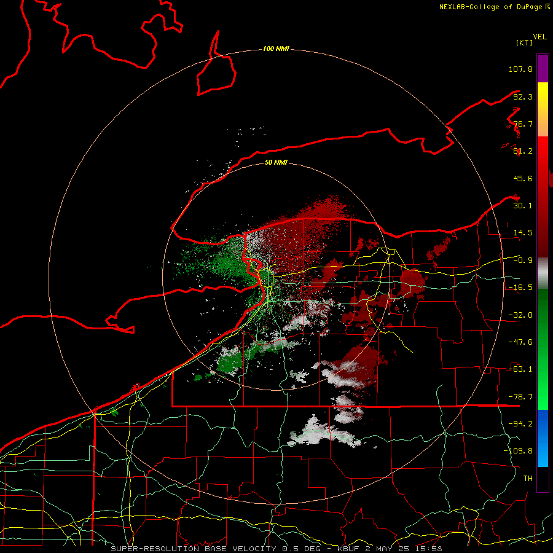This screenshot has width=553, height=553.
Task: Select the -32.0 legend value
Action: 520,315
